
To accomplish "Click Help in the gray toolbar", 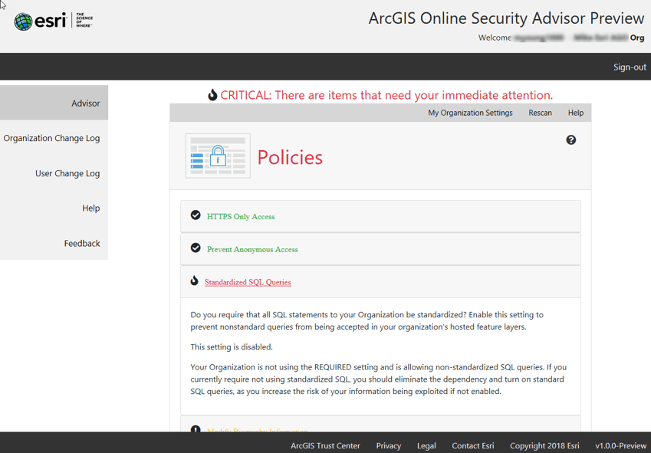I will [x=576, y=113].
